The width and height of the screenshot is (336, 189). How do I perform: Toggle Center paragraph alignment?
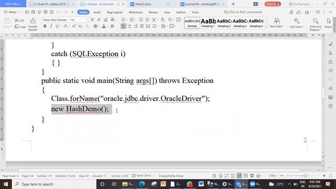tap(130, 26)
